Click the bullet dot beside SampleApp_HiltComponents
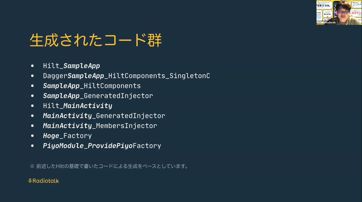This screenshot has height=202, width=362. click(x=33, y=86)
